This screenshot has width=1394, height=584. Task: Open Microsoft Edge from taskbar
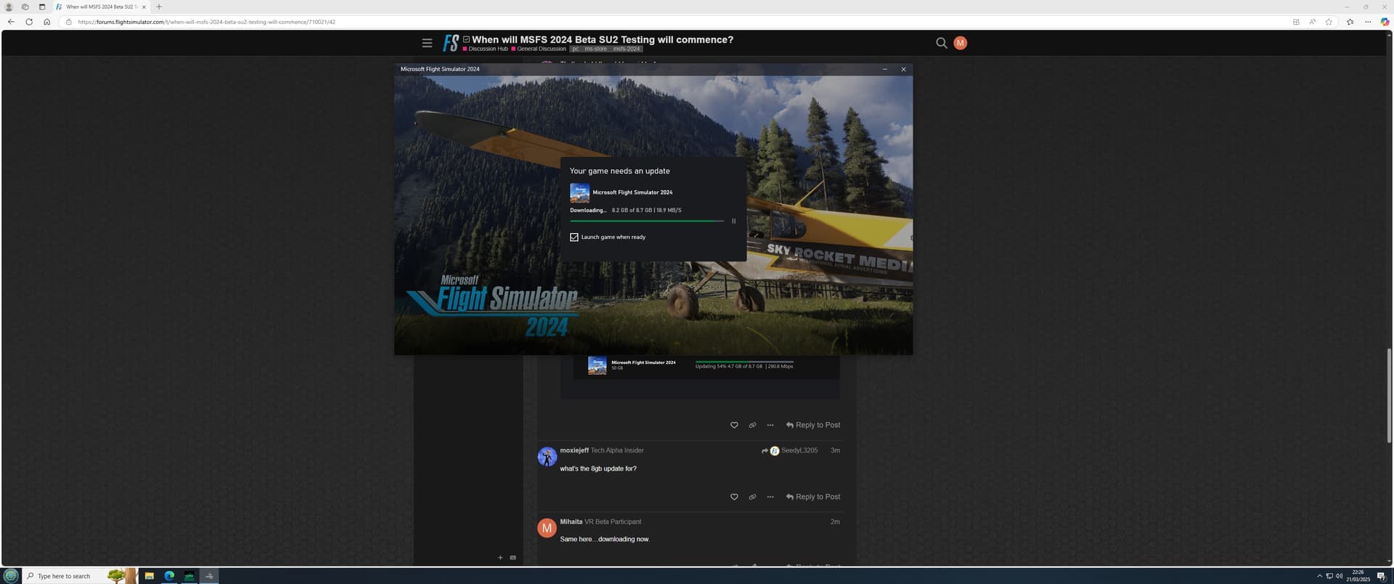(x=169, y=576)
